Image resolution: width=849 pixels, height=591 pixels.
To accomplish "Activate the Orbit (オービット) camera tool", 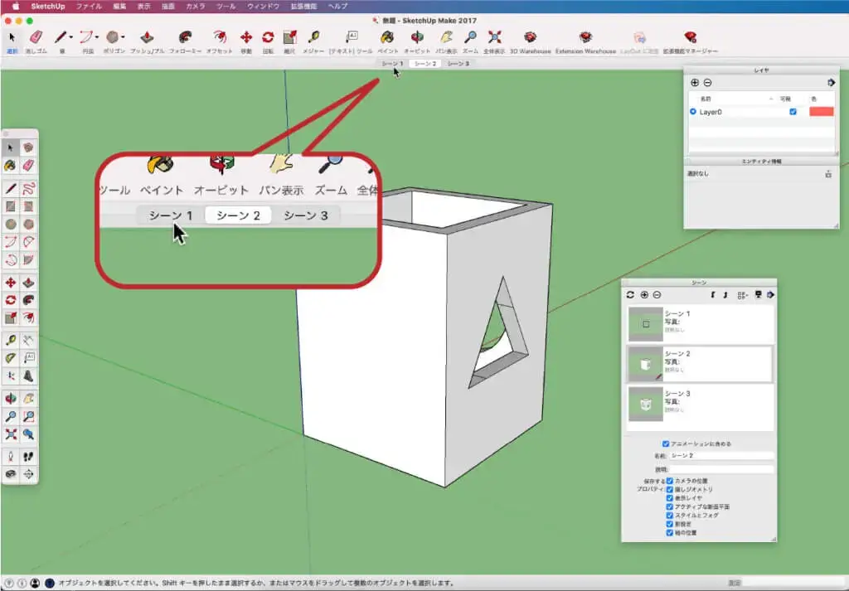I will (x=417, y=37).
